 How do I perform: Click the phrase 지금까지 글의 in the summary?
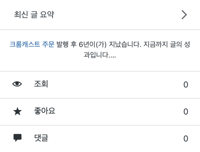point(162,45)
